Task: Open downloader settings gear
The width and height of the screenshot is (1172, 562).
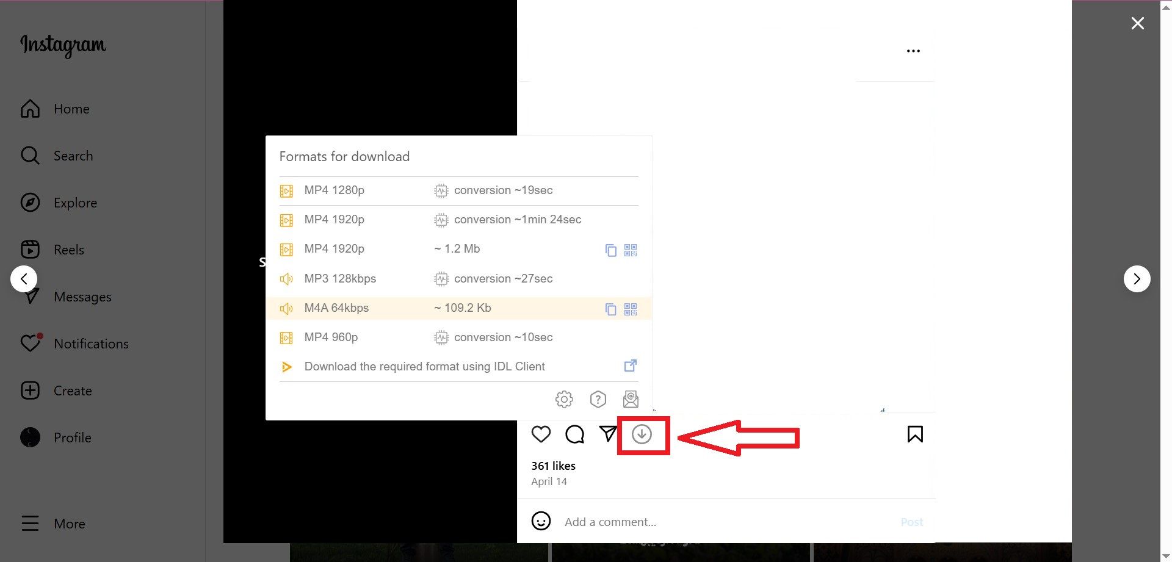Action: pos(564,399)
